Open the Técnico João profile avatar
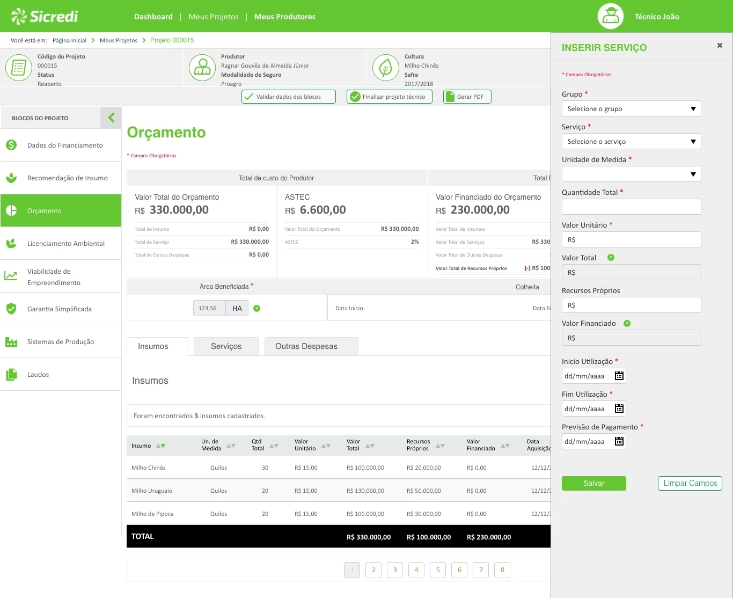The width and height of the screenshot is (733, 598). coord(611,16)
